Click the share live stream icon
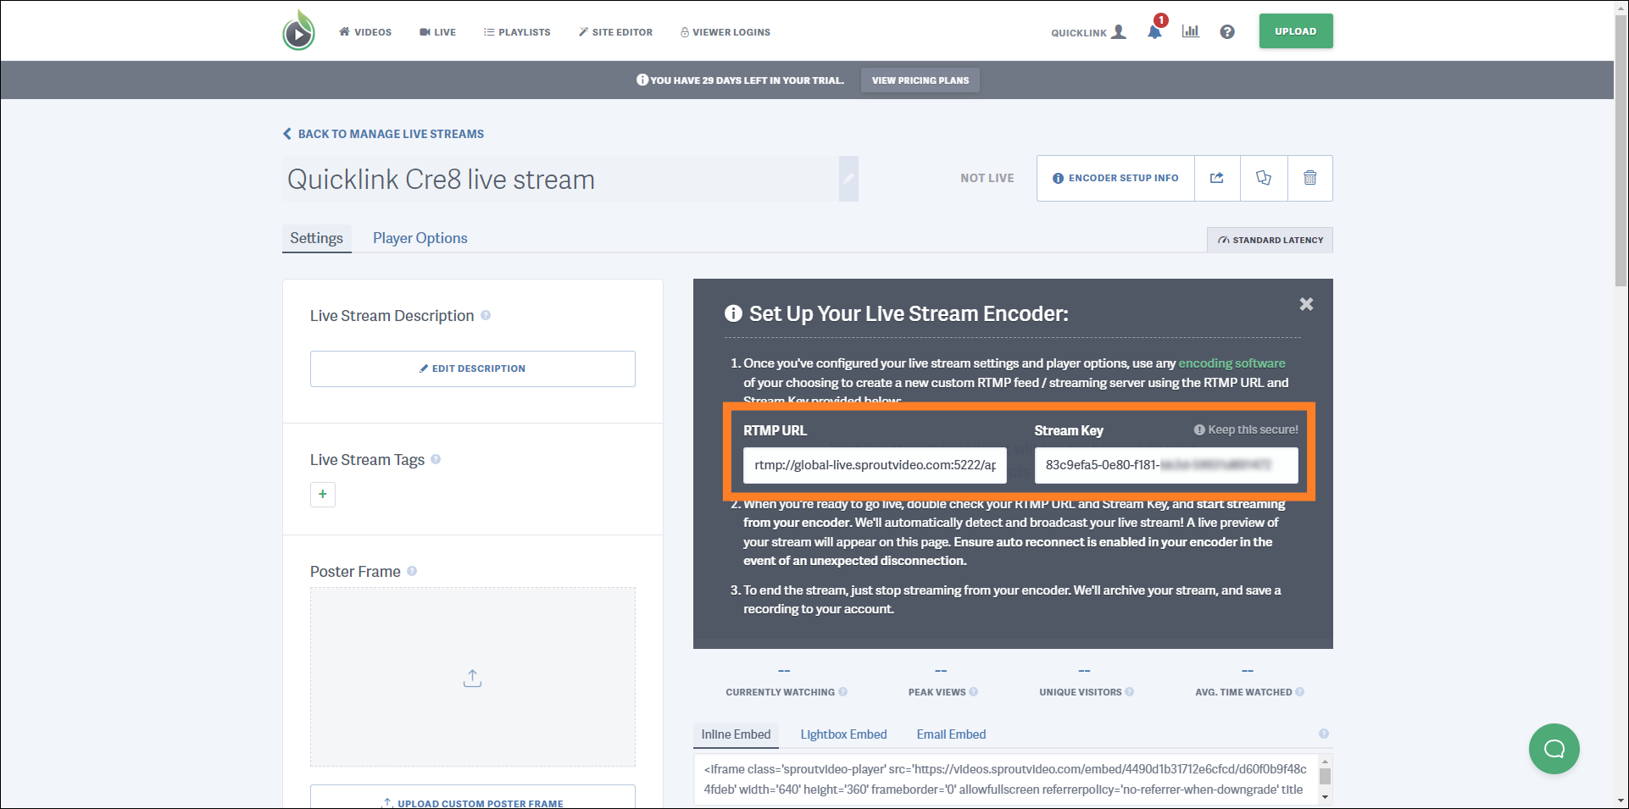This screenshot has width=1629, height=809. point(1217,178)
